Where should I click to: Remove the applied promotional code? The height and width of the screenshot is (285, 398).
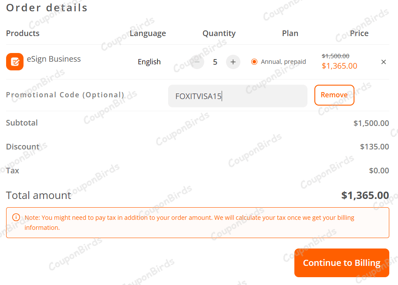coord(334,95)
